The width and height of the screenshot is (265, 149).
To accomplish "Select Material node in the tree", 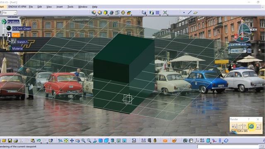I will coord(17,49).
